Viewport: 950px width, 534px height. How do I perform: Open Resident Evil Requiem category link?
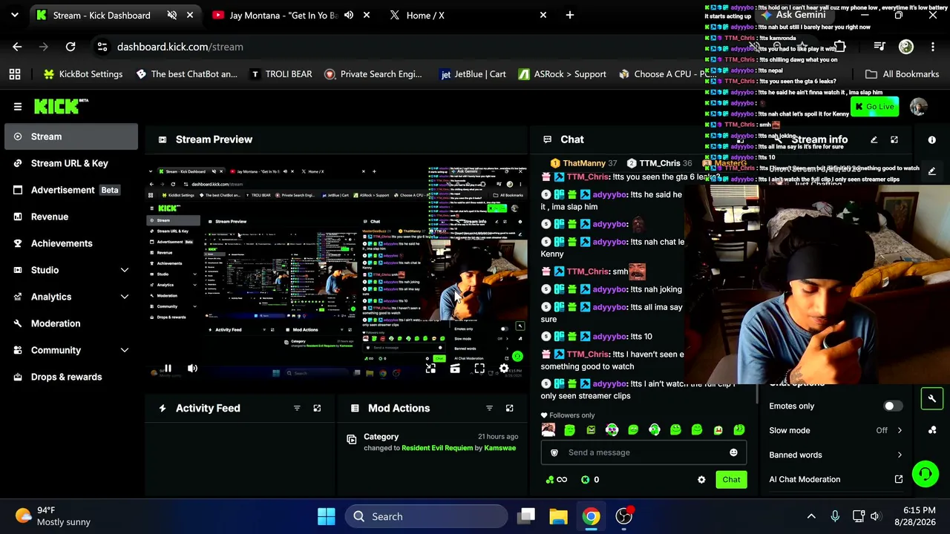(437, 448)
